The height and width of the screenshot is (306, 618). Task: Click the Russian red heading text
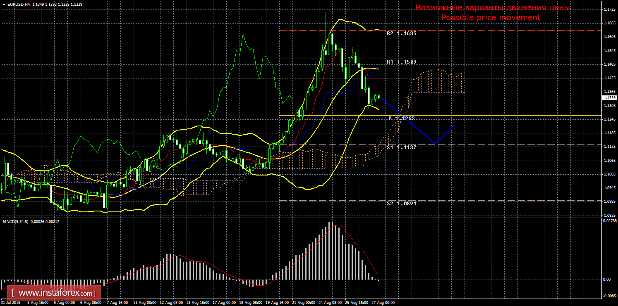pyautogui.click(x=492, y=8)
